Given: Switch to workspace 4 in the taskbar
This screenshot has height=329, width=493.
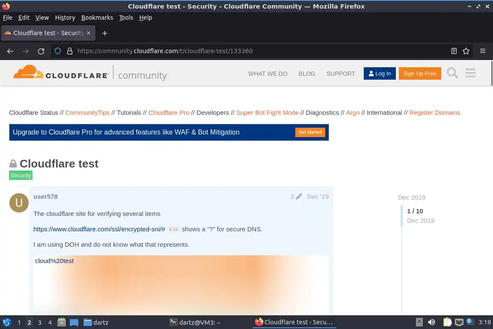Looking at the screenshot, I should coord(50,323).
